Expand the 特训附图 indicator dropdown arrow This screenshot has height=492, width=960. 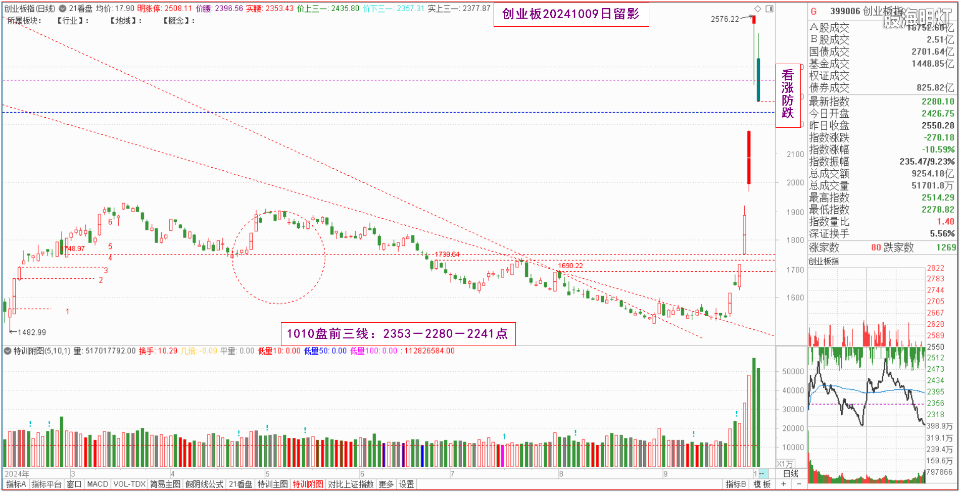[8, 351]
